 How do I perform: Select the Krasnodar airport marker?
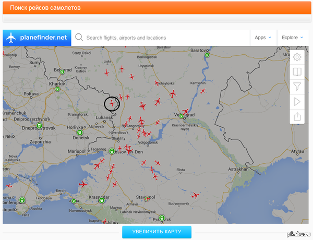point(101,199)
